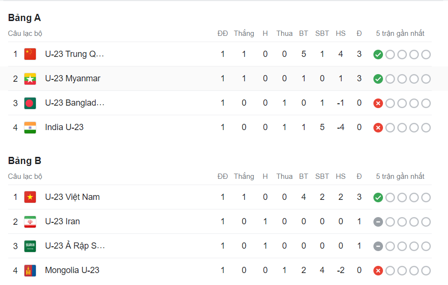Click the Mongolia flag icon
Viewport: 448px width, 285px height.
[x=30, y=270]
